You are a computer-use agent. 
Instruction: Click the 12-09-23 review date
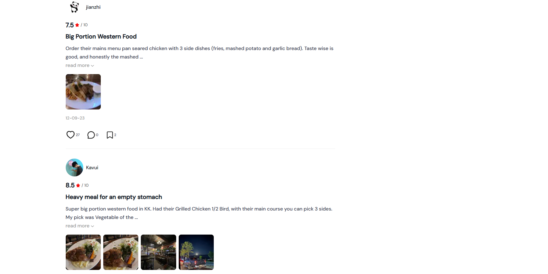(75, 118)
